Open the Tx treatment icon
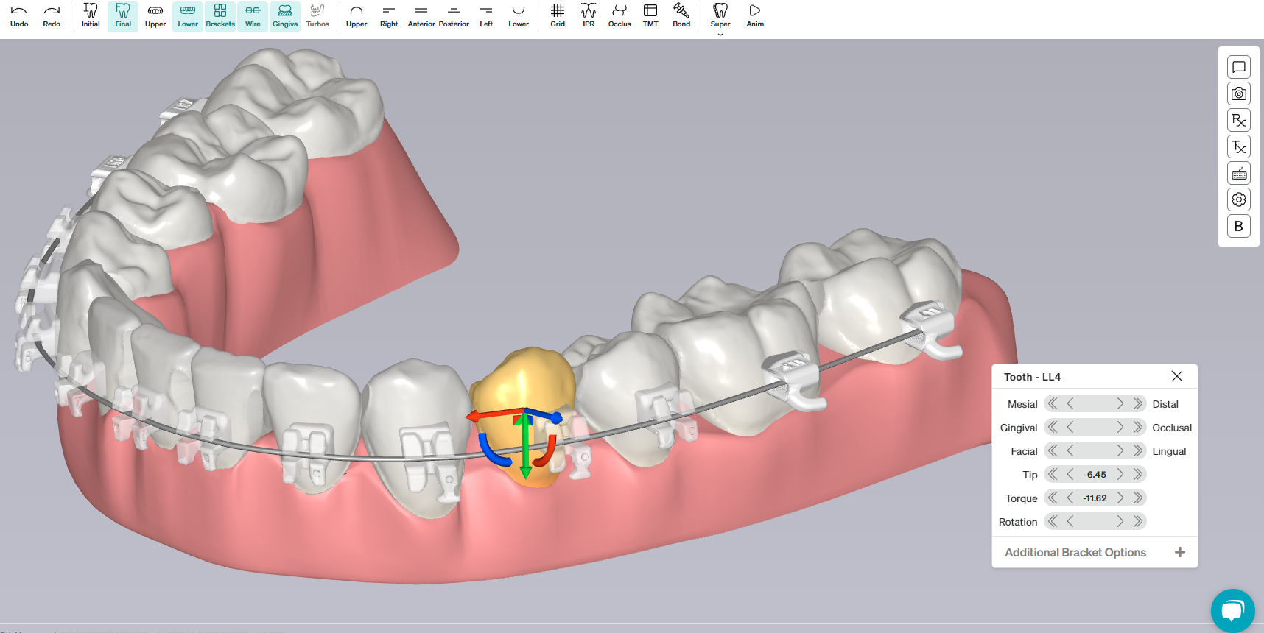This screenshot has height=633, width=1264. [x=1239, y=146]
